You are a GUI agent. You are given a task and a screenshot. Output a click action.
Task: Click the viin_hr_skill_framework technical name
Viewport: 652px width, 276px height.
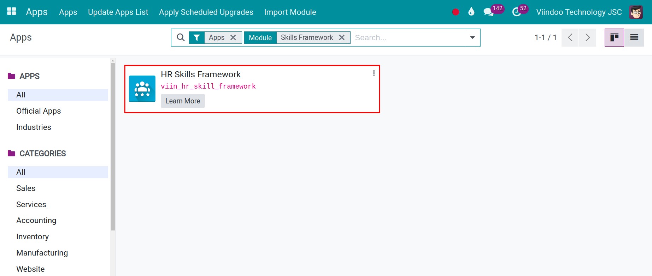pos(208,86)
